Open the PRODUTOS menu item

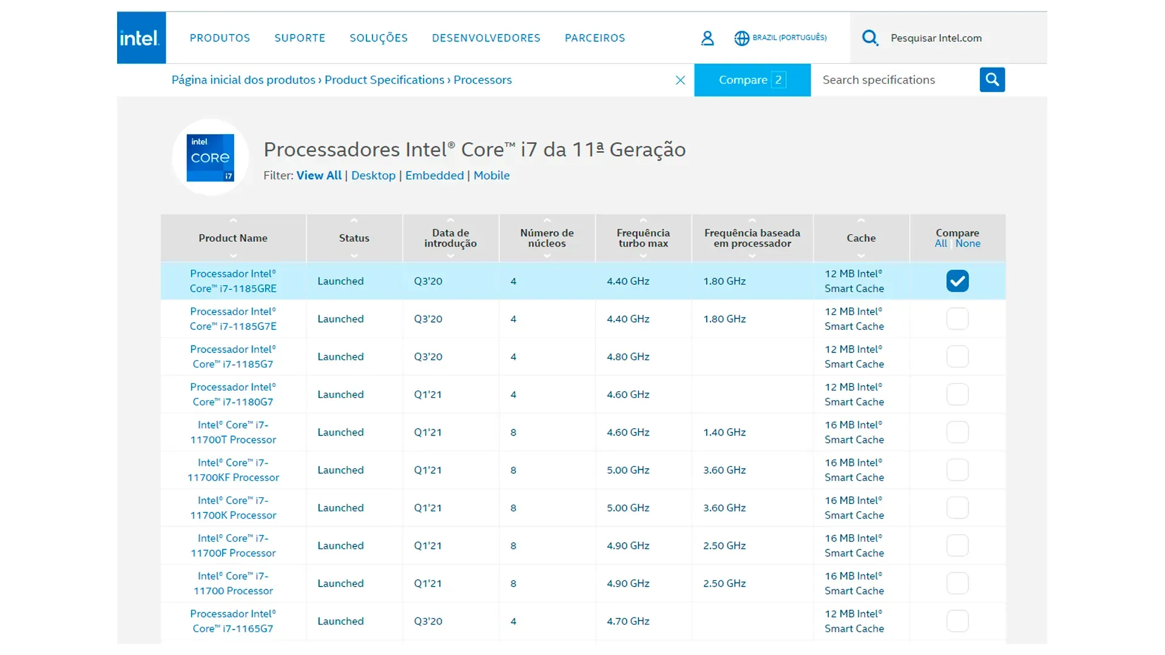[x=219, y=38]
